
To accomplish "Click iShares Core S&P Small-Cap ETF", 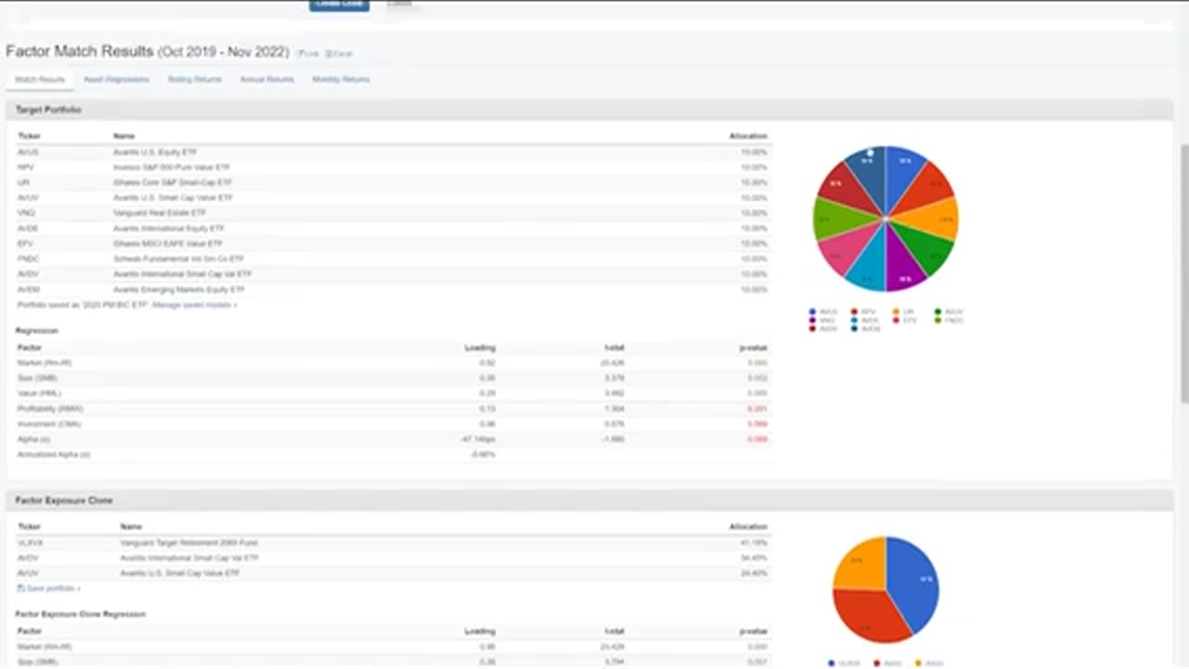I will coord(172,183).
